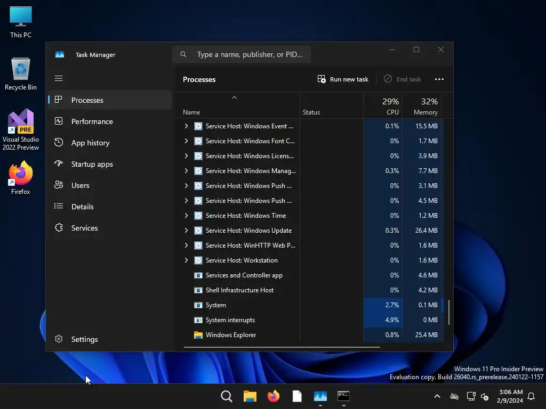
Task: Select the Windows Update 26.4 MB memory cell
Action: (x=422, y=231)
